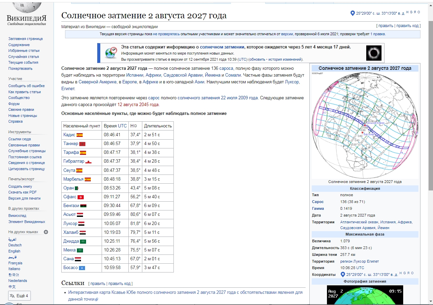
Task: Open Версия для печати
Action: 24,198
